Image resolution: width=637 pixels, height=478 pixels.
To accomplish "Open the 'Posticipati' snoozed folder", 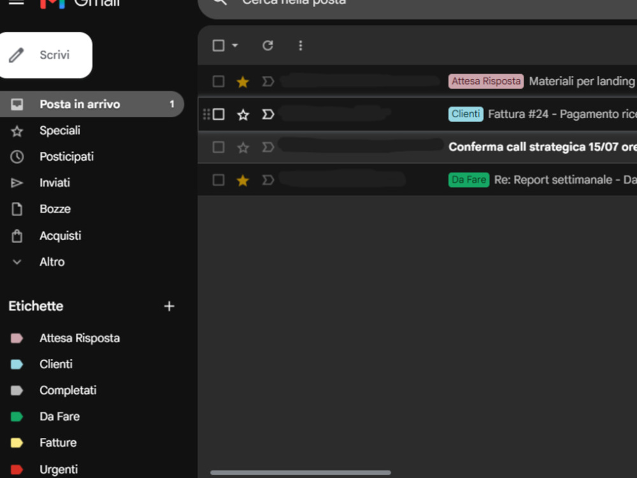I will click(x=67, y=157).
